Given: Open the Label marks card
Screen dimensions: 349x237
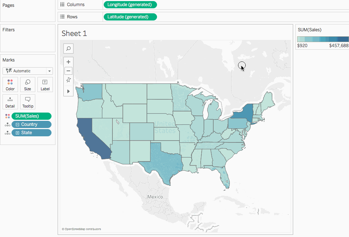Looking at the screenshot, I should (45, 84).
